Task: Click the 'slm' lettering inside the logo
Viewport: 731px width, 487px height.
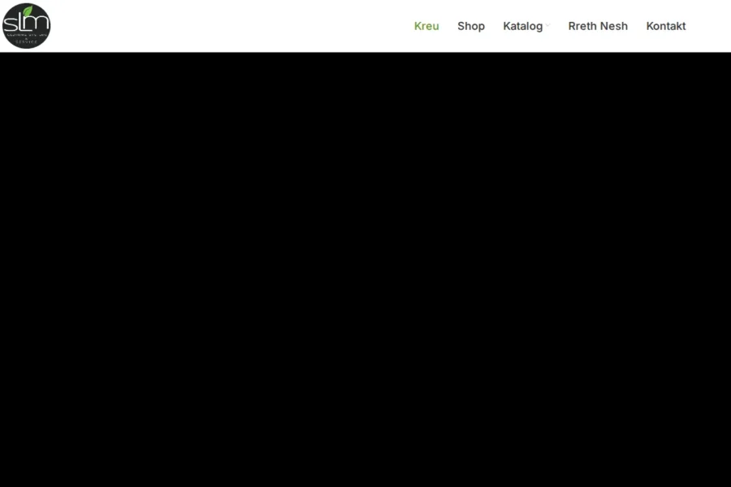Action: 26,22
